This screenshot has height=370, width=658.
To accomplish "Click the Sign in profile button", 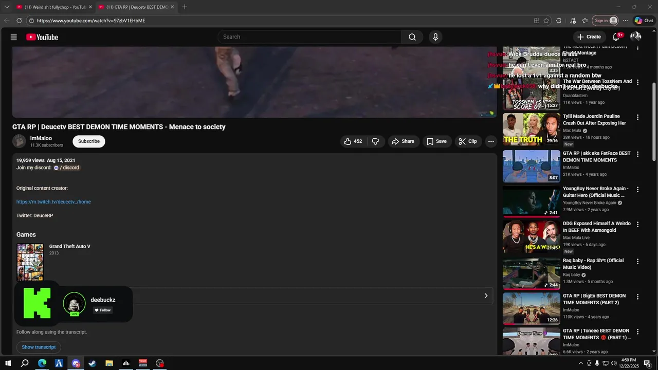I will [605, 21].
